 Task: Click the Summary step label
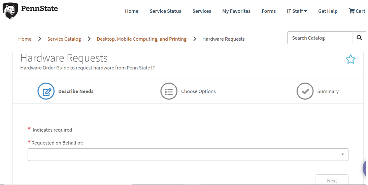pos(328,91)
